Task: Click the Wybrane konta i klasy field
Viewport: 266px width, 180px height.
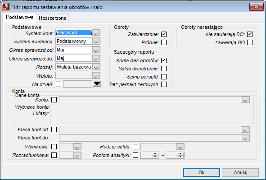Action: click(151, 114)
